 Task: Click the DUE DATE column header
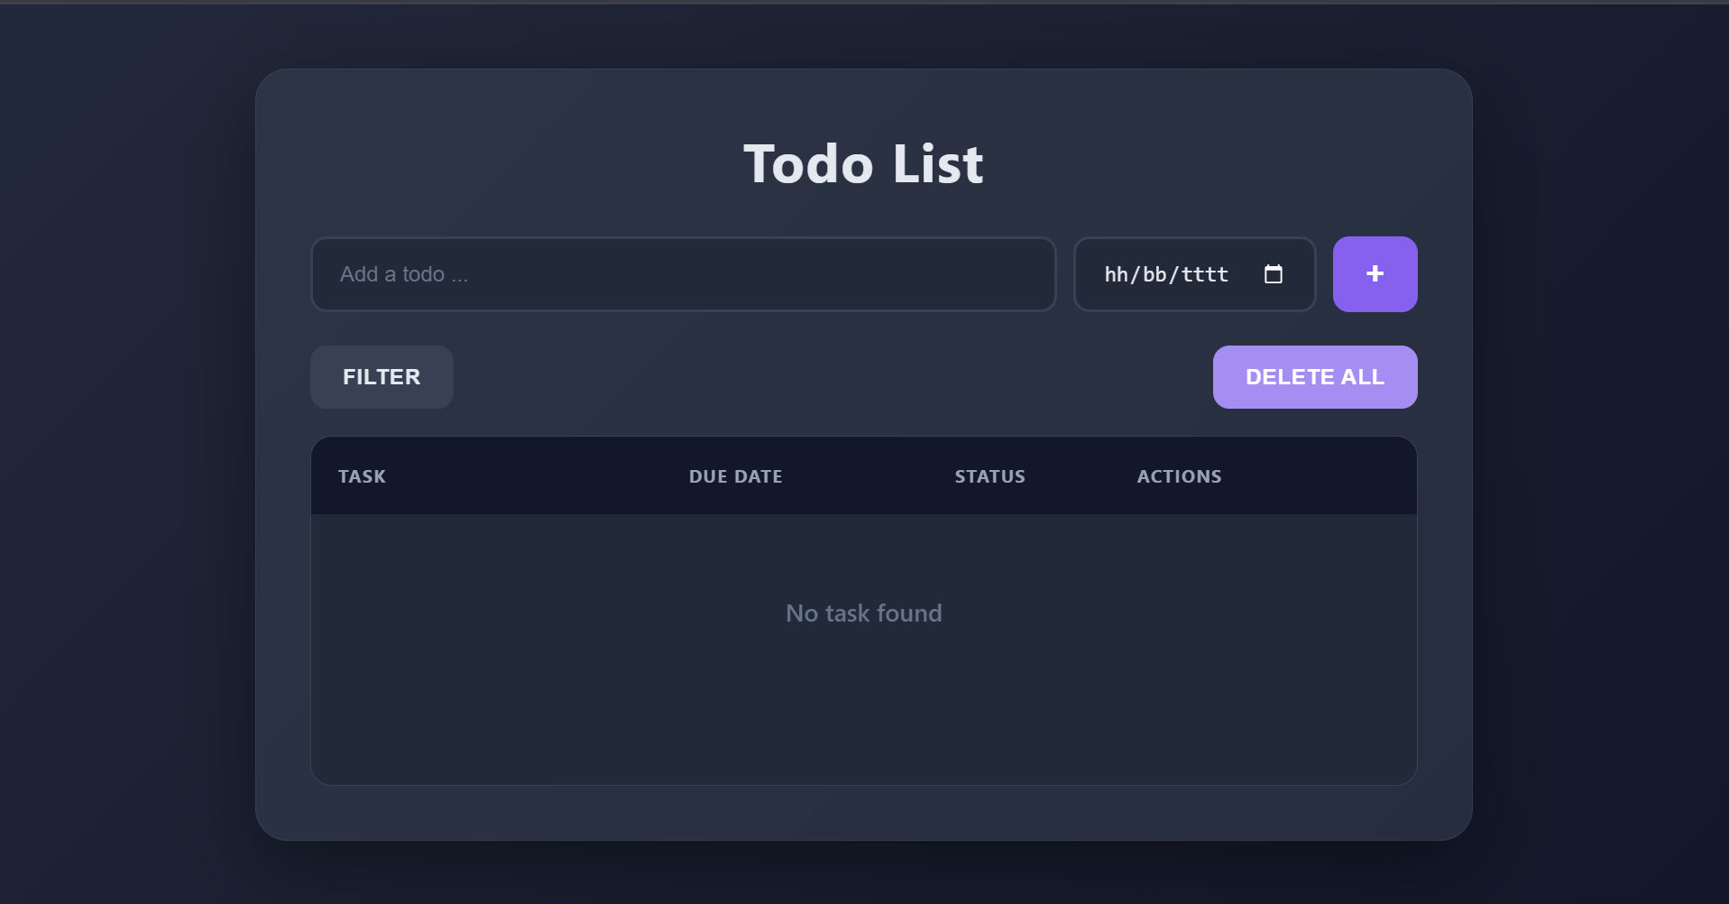click(x=735, y=476)
